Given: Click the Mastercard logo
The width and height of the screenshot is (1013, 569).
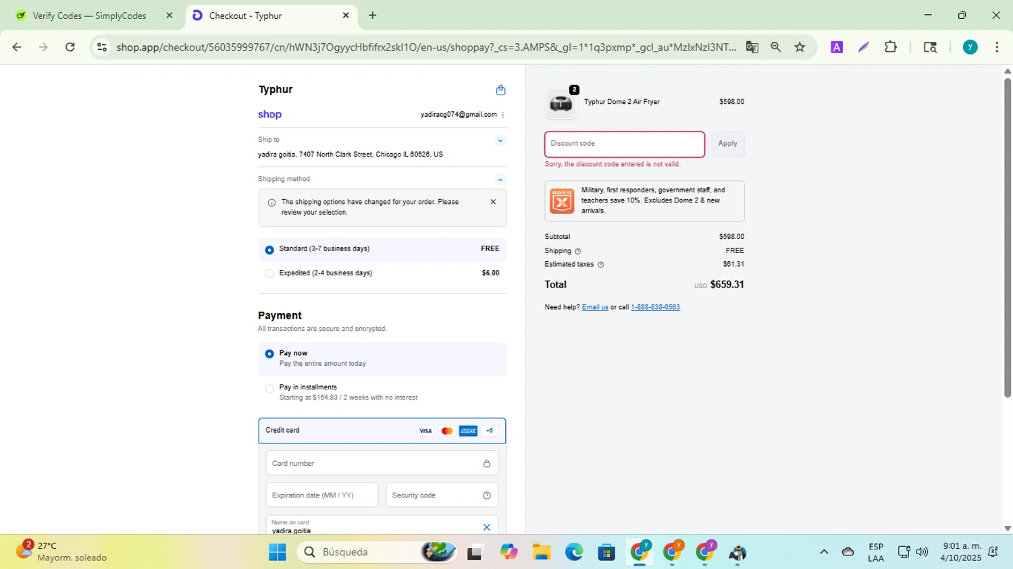Looking at the screenshot, I should [446, 431].
